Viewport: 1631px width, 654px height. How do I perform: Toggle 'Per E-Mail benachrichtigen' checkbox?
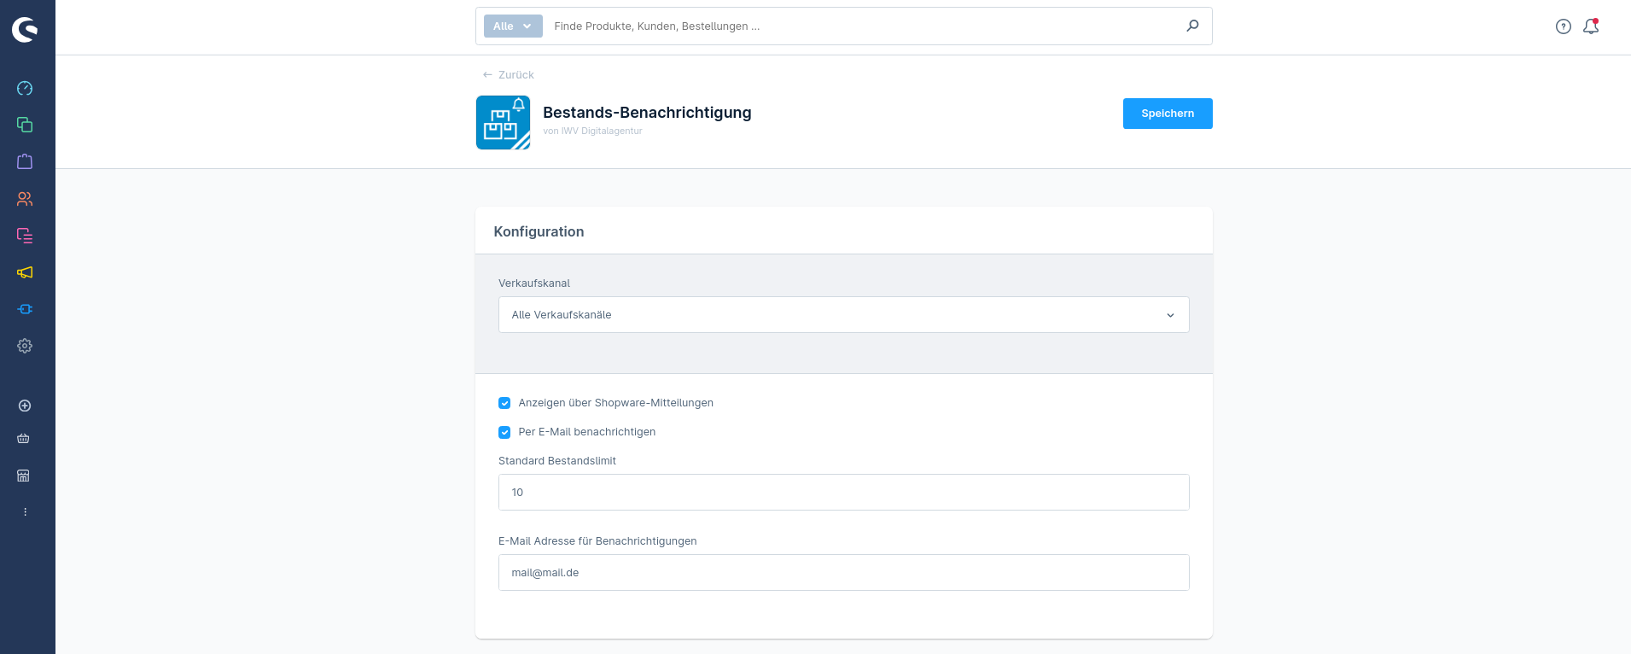(x=504, y=432)
